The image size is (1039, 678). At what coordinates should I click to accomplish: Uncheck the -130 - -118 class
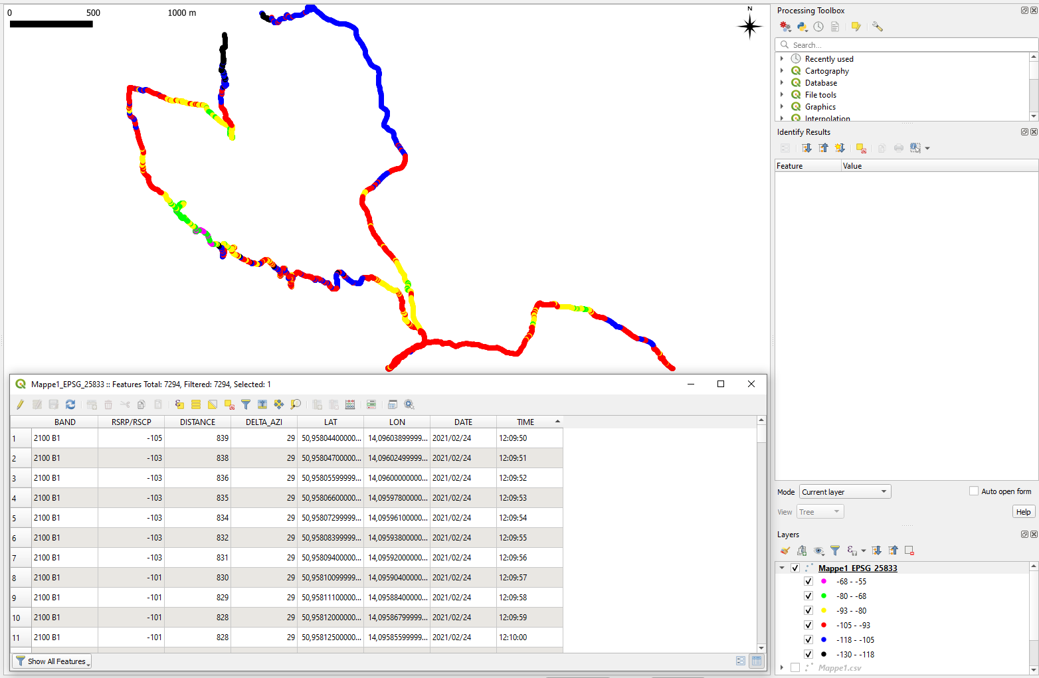pos(808,654)
